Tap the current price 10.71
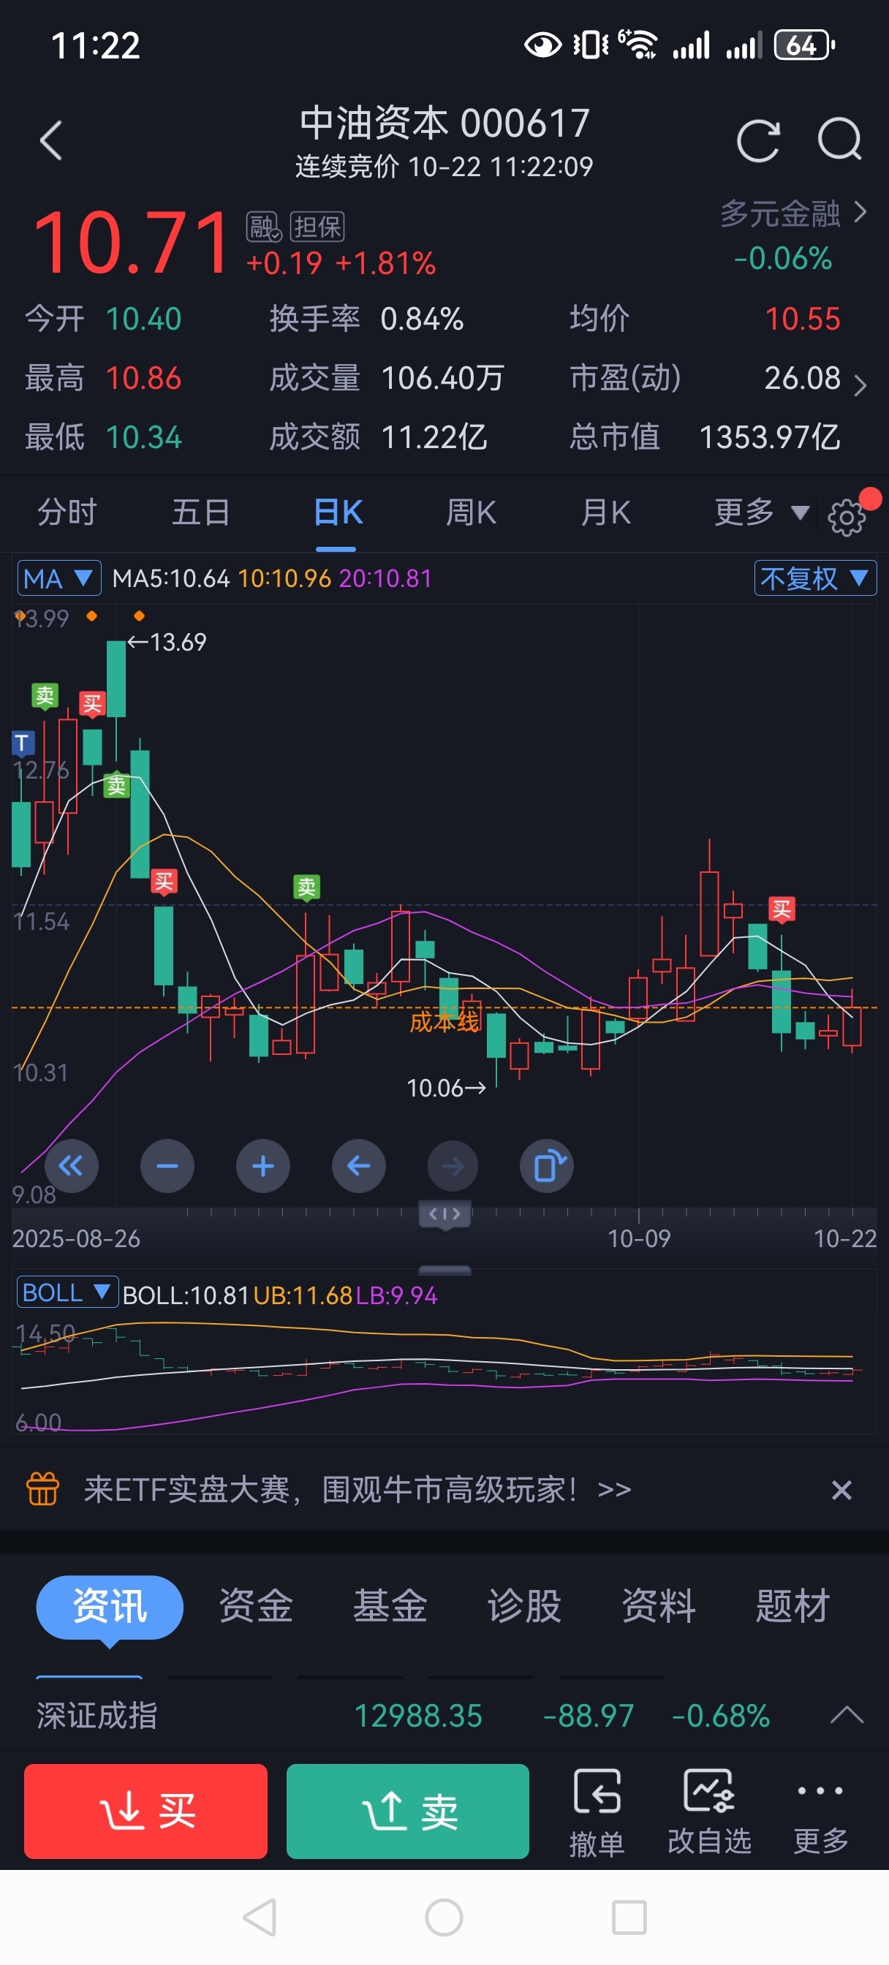Screen dimensions: 889x1965 coord(130,243)
